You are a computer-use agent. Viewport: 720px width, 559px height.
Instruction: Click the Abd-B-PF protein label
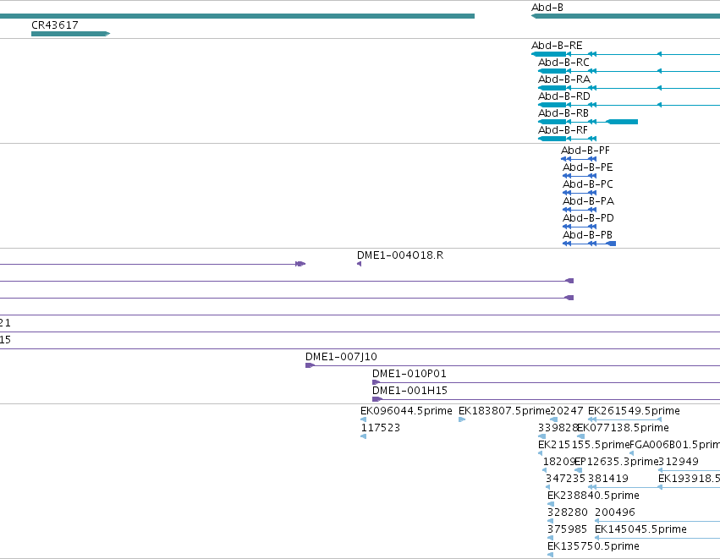click(x=585, y=151)
